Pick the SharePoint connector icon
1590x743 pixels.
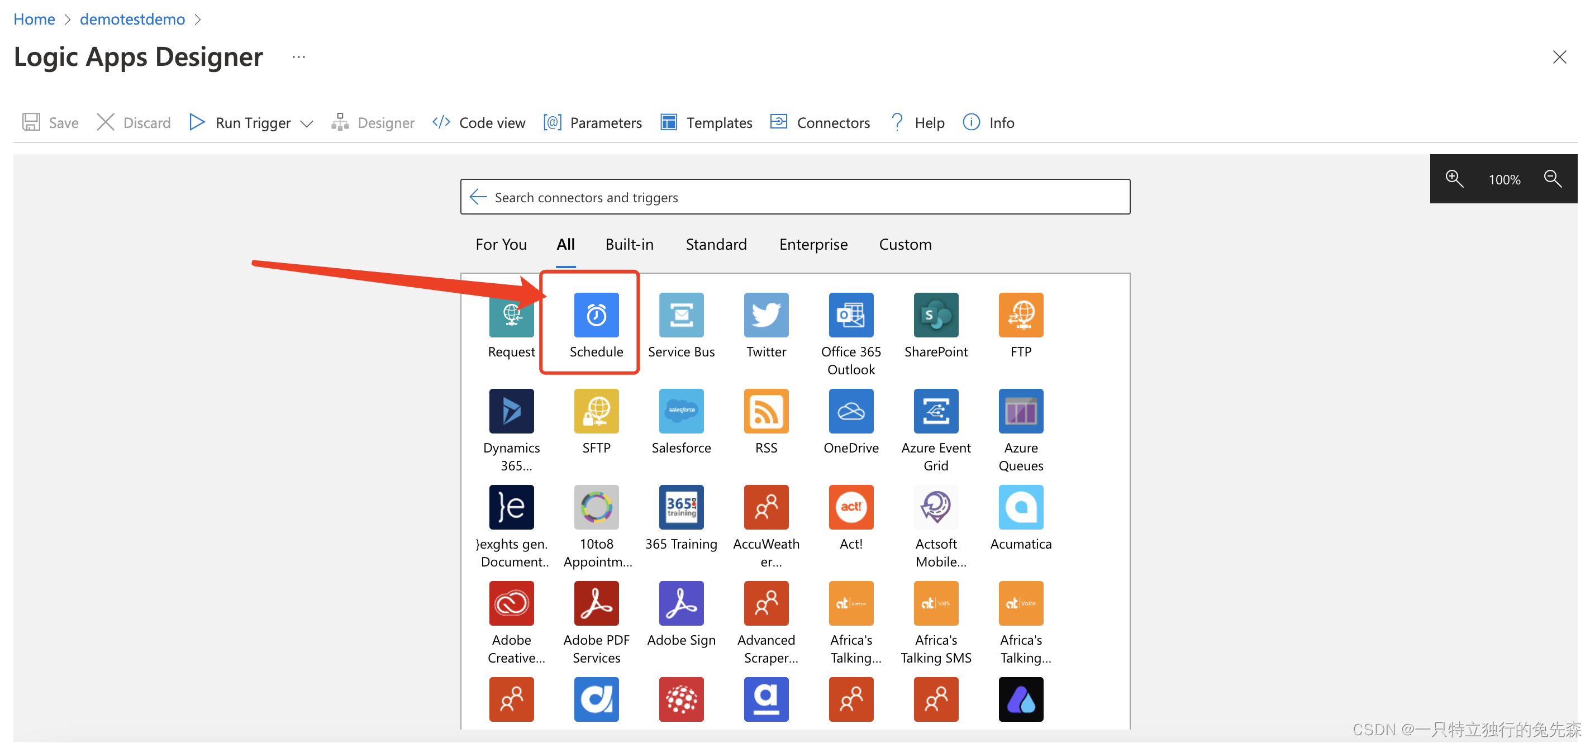pos(935,315)
